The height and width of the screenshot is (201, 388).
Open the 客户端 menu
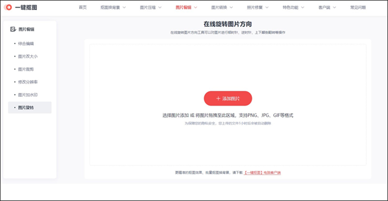click(x=324, y=8)
